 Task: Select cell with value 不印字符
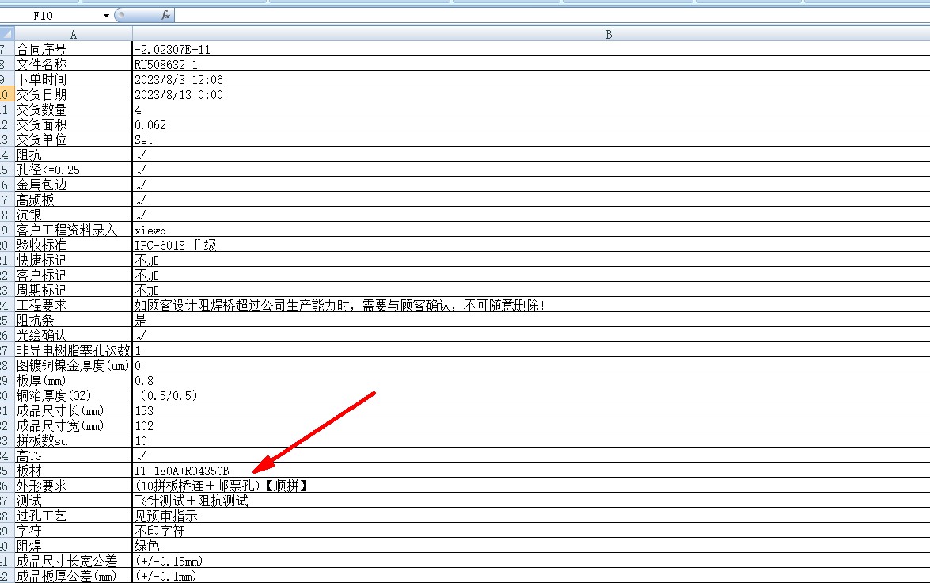[x=531, y=531]
